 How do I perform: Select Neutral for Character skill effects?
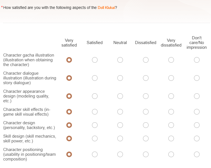tap(120, 112)
